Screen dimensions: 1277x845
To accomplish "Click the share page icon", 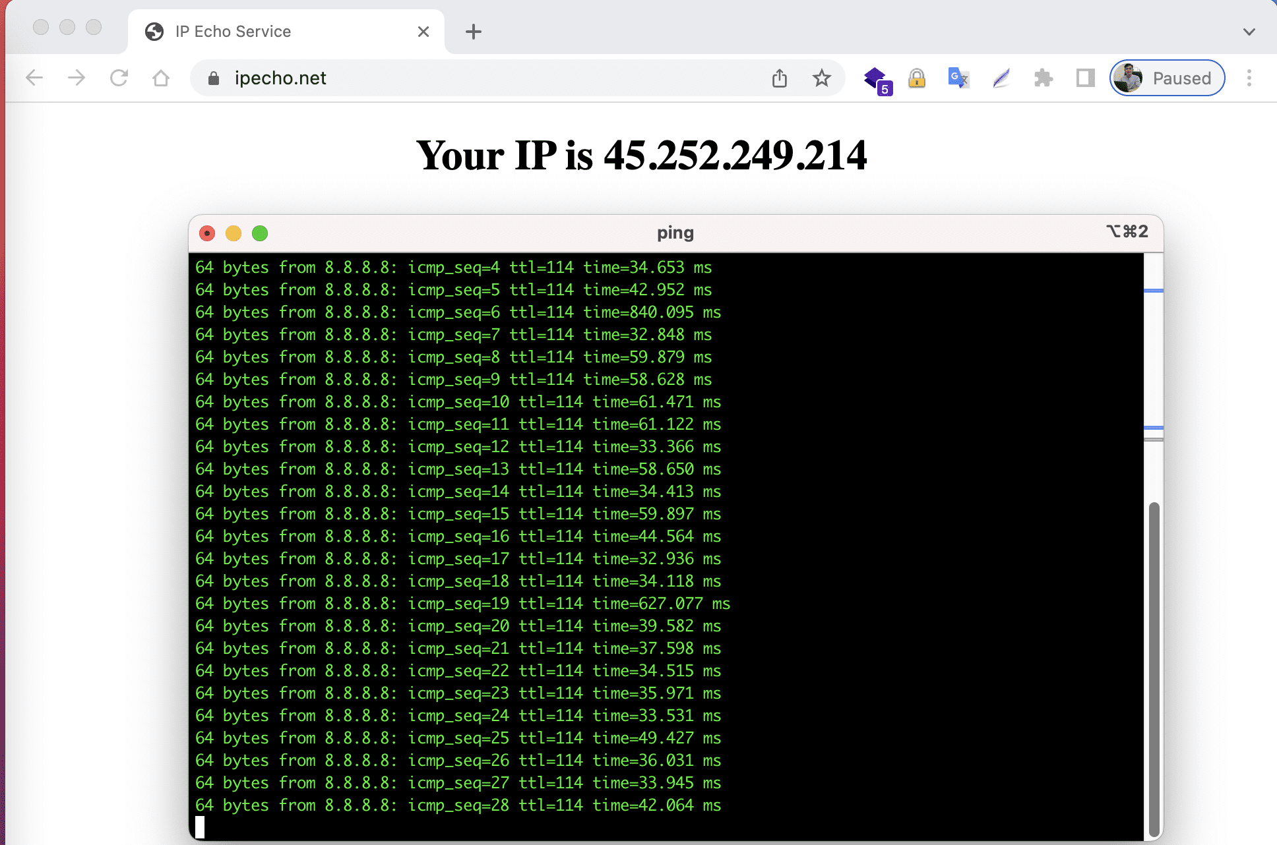I will (780, 78).
